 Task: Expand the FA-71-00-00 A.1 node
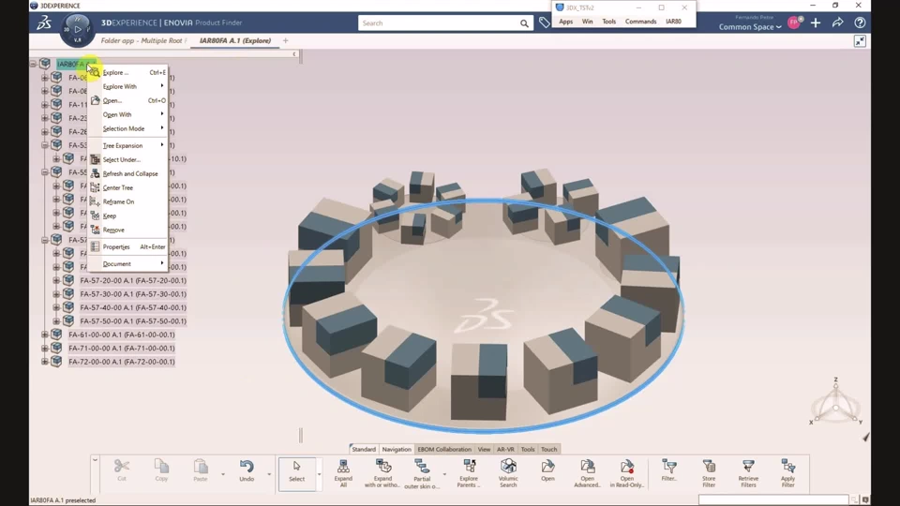tap(45, 349)
